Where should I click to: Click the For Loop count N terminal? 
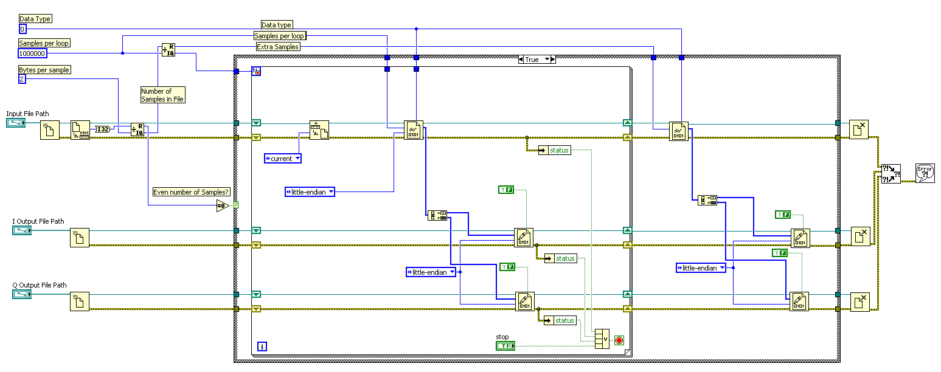click(256, 72)
